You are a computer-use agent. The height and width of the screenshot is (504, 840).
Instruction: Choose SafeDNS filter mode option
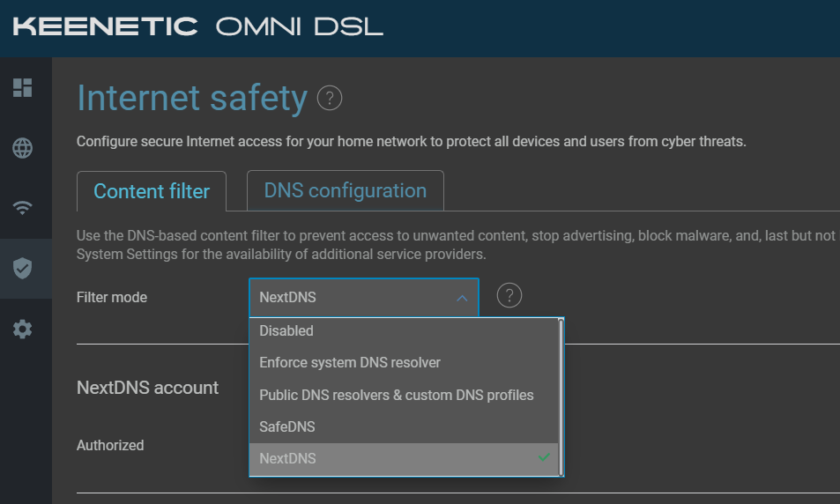(x=404, y=426)
